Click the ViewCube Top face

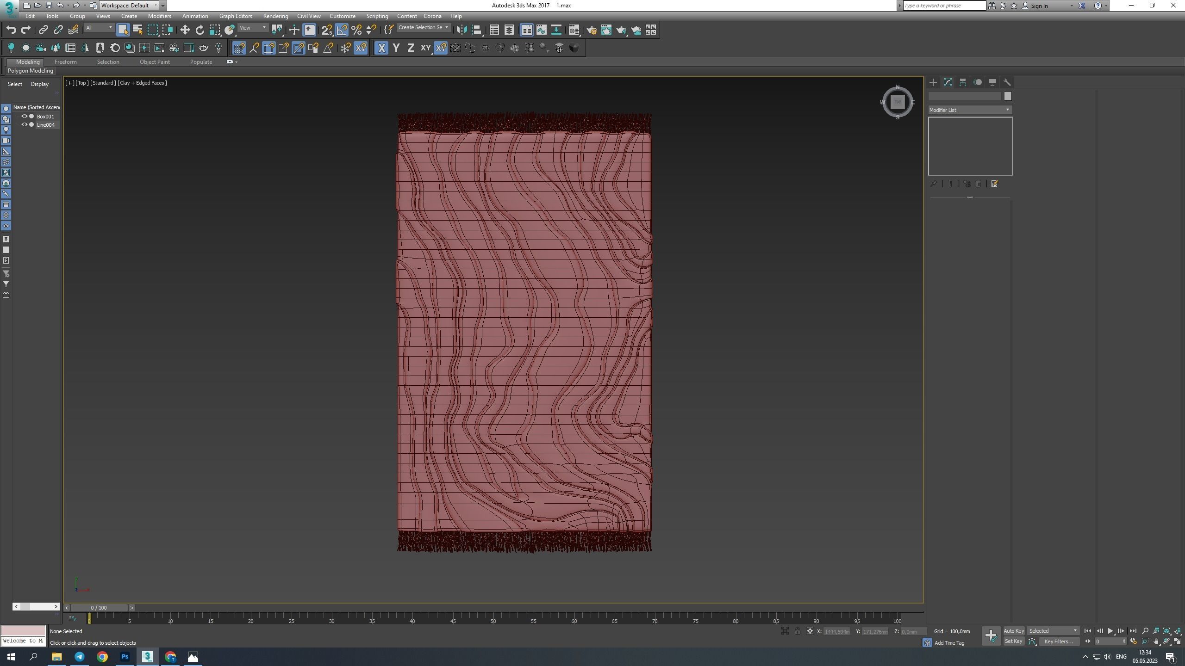tap(898, 102)
